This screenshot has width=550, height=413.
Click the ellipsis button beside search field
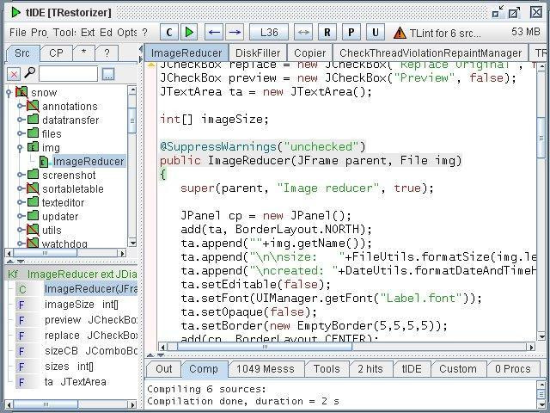pos(108,74)
